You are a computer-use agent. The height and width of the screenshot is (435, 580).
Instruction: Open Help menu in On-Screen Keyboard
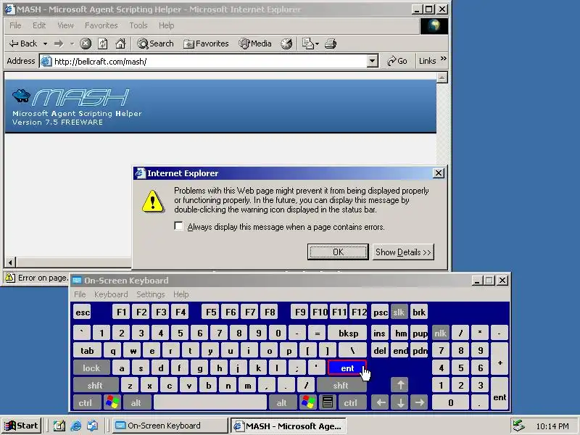[x=181, y=294]
